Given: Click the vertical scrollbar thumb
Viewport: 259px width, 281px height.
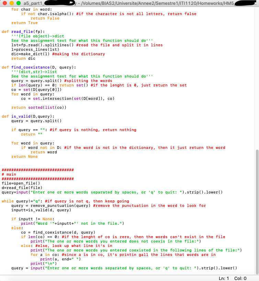Looking at the screenshot, I should (257, 211).
